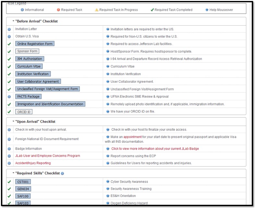Image resolution: width=256 pixels, height=209 pixels.
Task: Collapse the "Required Skills" Checklist section
Action: point(13,173)
